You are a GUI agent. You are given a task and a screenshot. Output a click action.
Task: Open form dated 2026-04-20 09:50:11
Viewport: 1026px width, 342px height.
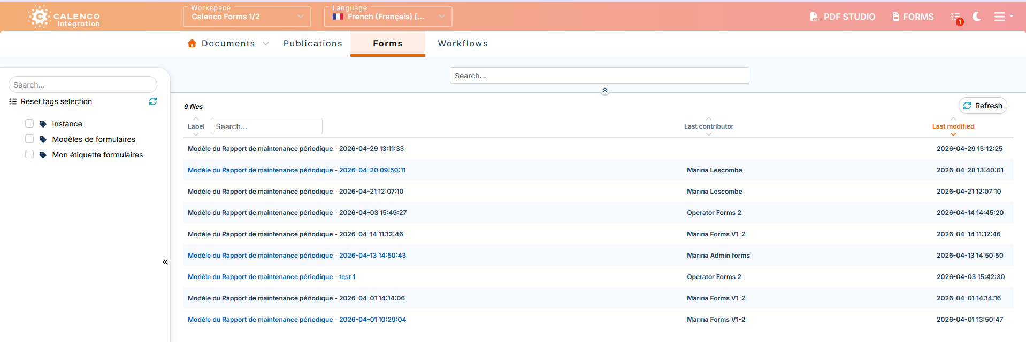click(297, 170)
